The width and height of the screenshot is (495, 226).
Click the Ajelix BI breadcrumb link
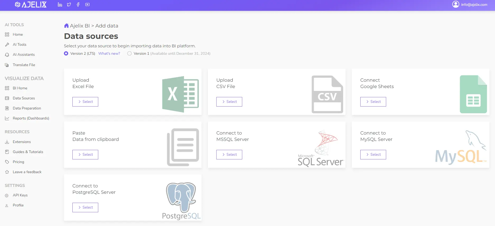(x=80, y=26)
